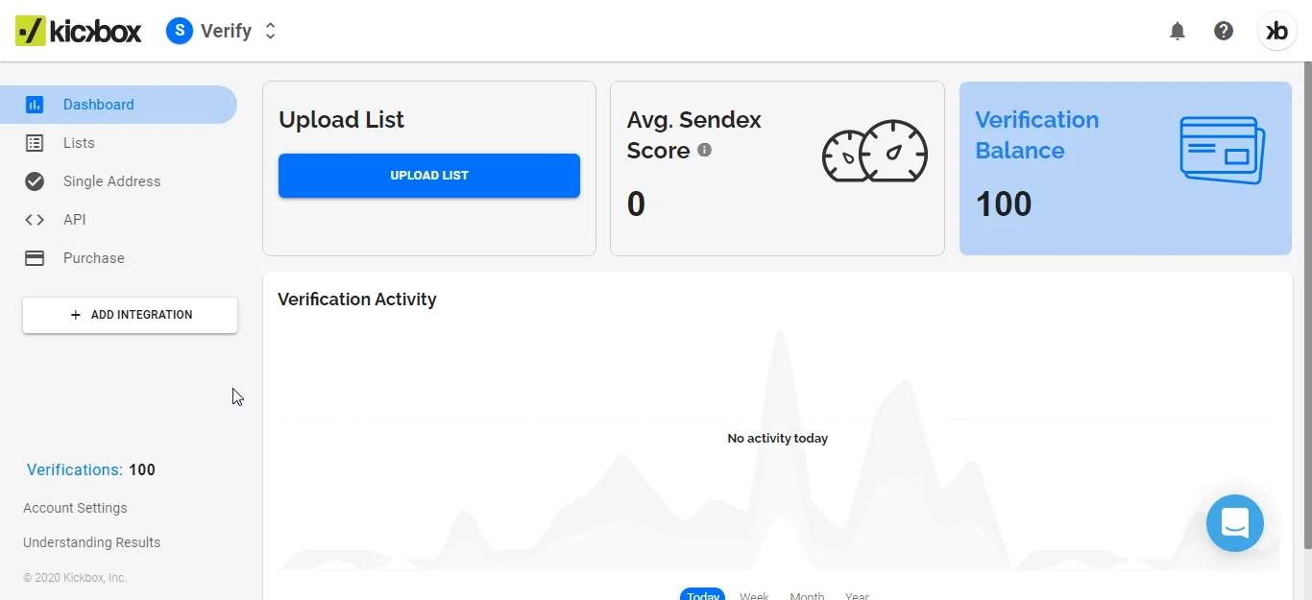Switch activity view to Week
Viewport: 1312px width, 600px height.
(754, 595)
